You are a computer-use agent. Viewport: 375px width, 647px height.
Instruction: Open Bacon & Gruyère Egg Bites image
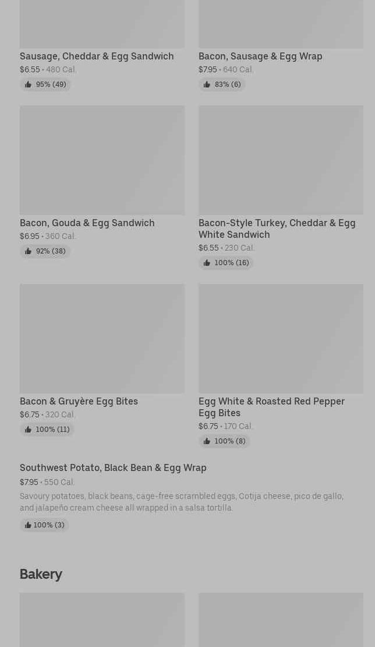click(102, 338)
